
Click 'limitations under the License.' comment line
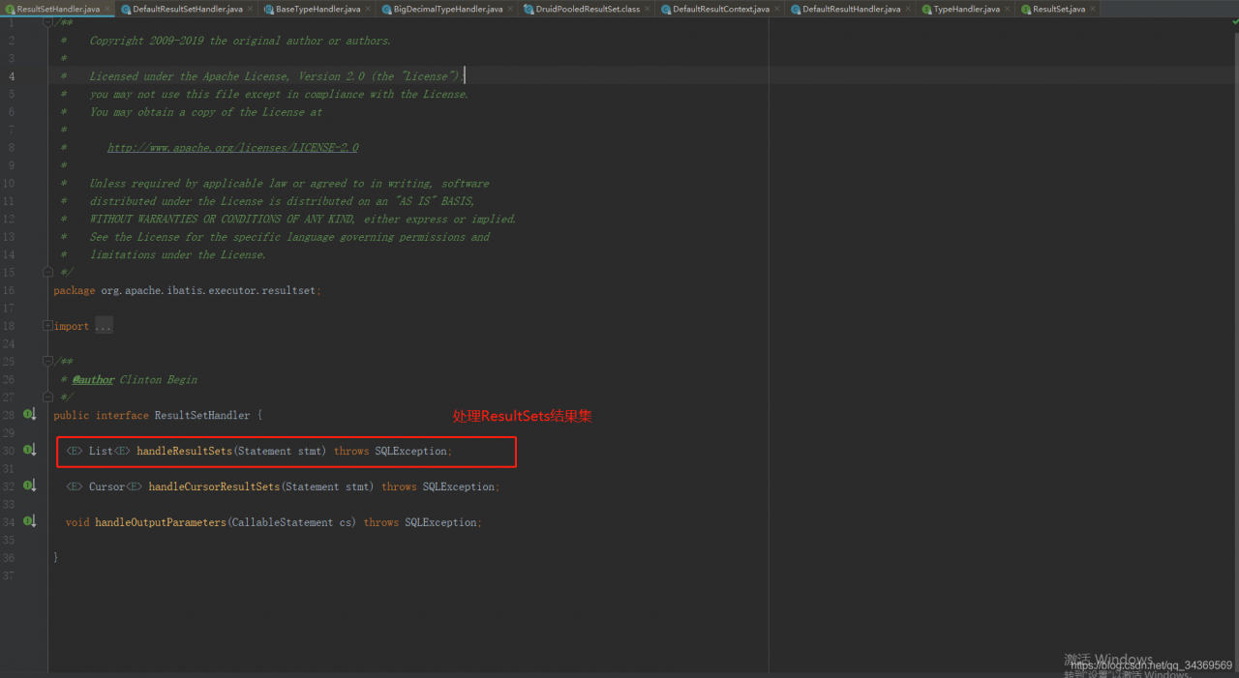(x=177, y=254)
